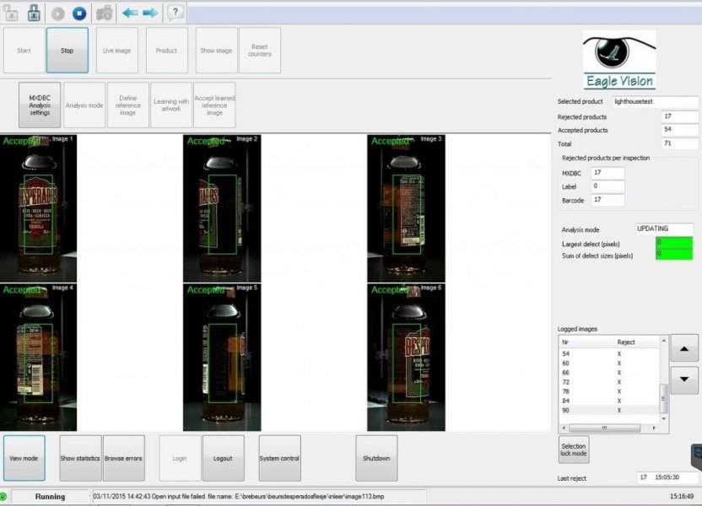702x506 pixels.
Task: Click green Largest defect indicator
Action: tap(674, 243)
